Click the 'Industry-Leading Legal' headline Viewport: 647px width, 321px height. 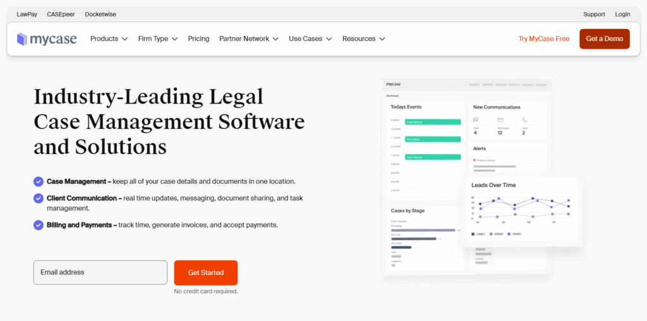(x=148, y=97)
